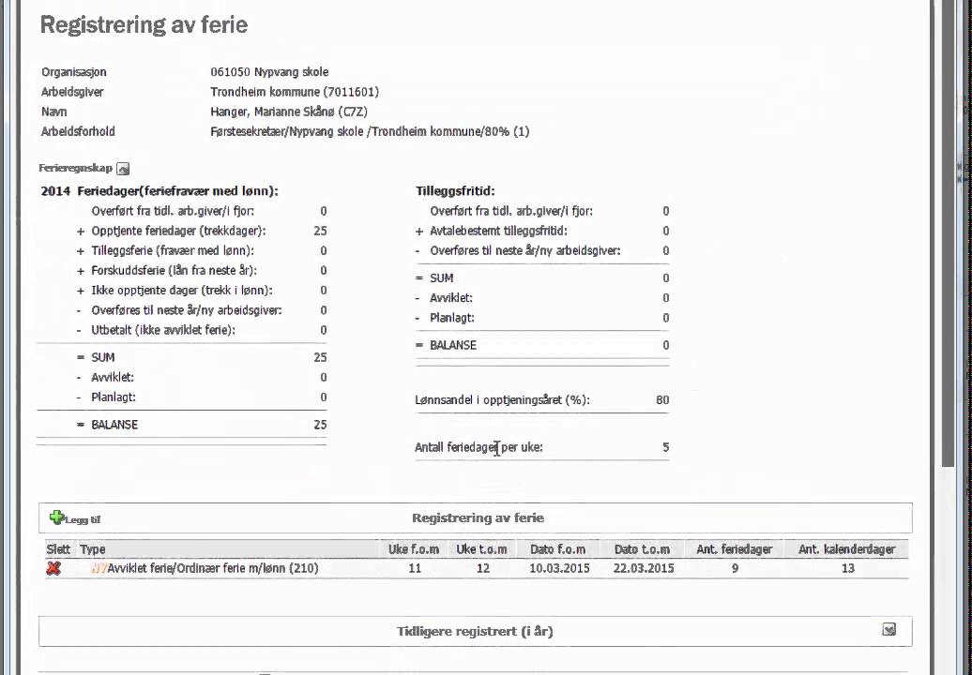Click the Type column header
972x675 pixels.
(93, 549)
